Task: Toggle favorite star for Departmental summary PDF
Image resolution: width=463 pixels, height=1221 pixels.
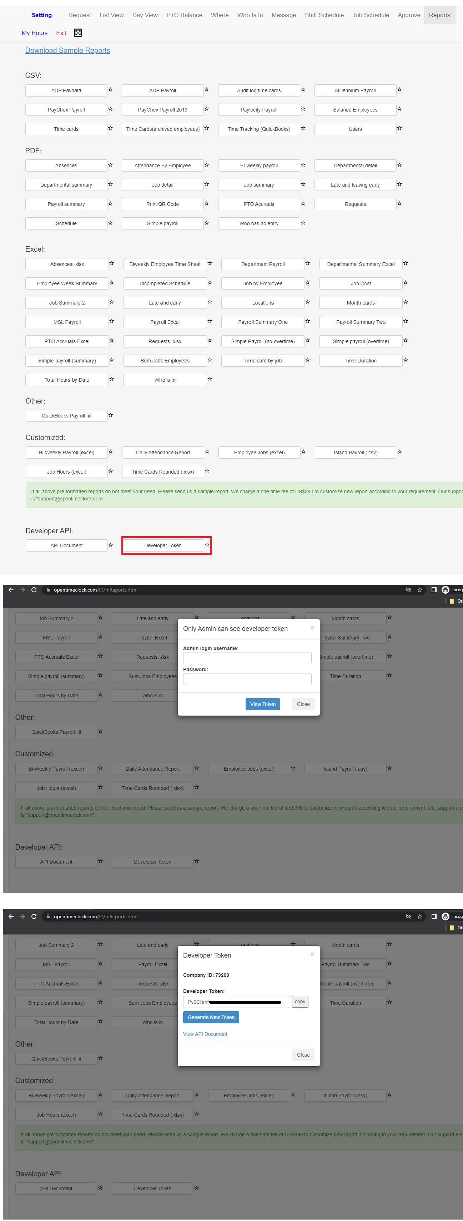Action: coord(110,184)
